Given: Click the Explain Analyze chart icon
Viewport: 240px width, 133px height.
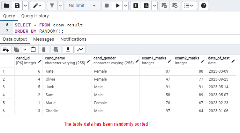Looking at the screenshot, I should pyautogui.click(x=146, y=6).
